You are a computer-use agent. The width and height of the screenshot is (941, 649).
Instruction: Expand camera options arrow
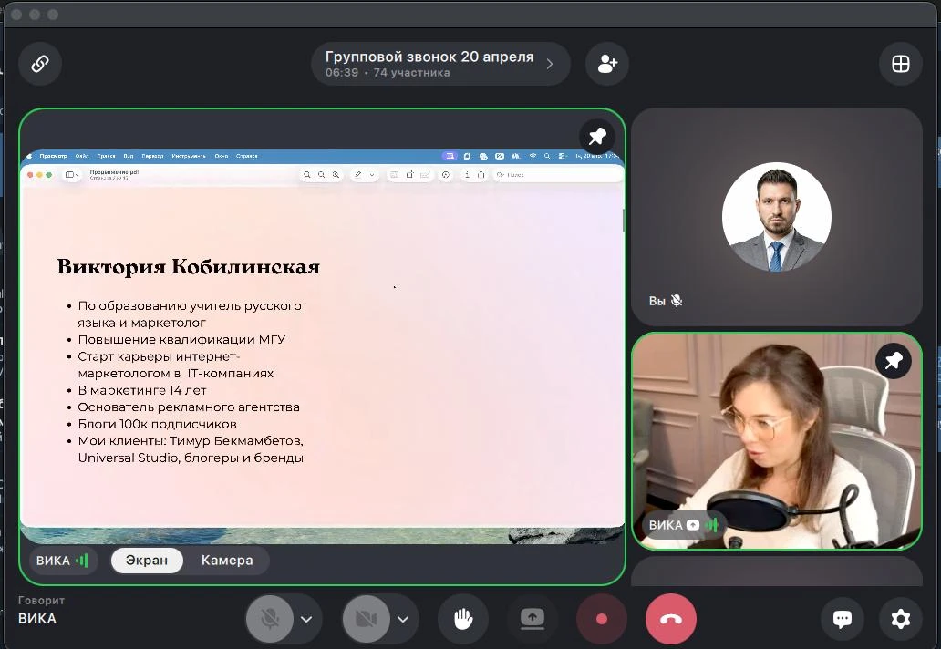click(403, 619)
